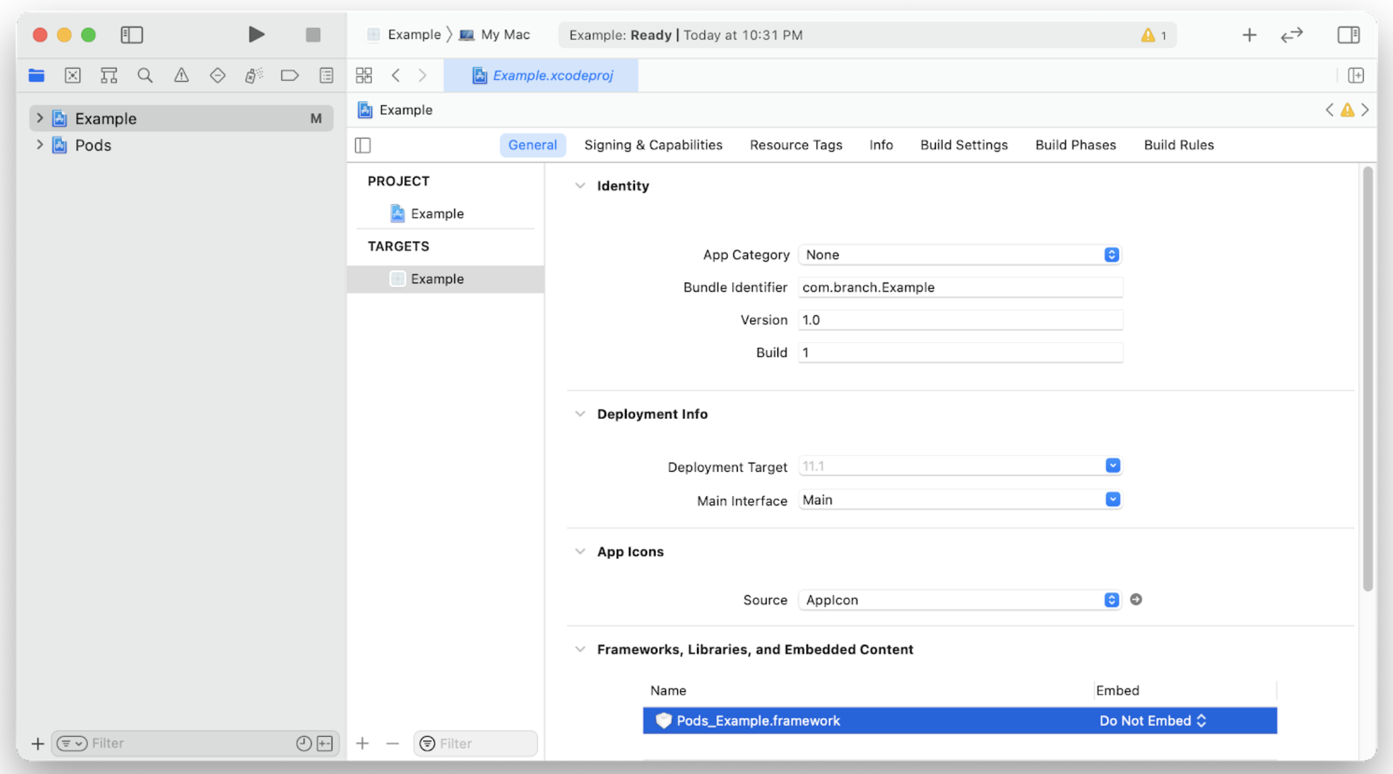Expand the Pods project in navigator

coord(39,145)
